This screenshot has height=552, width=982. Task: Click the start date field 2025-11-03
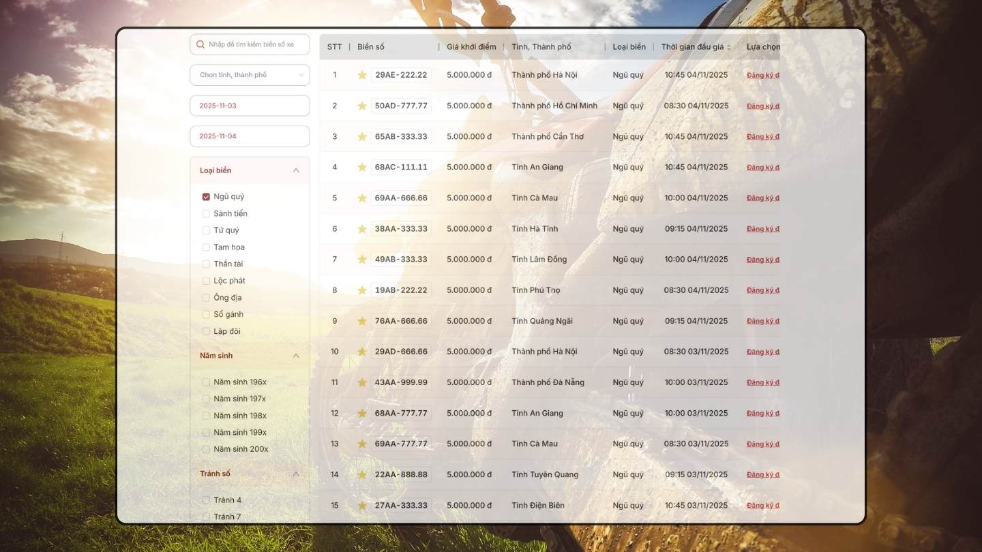[x=250, y=106]
